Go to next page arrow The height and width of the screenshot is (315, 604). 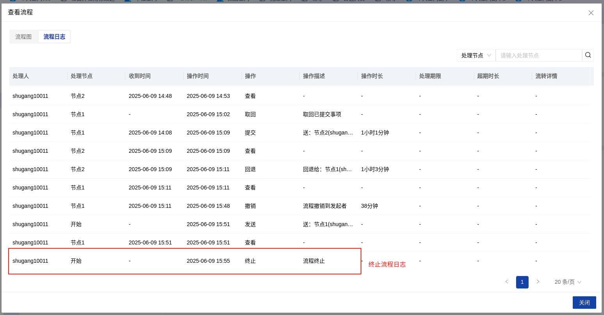[538, 282]
